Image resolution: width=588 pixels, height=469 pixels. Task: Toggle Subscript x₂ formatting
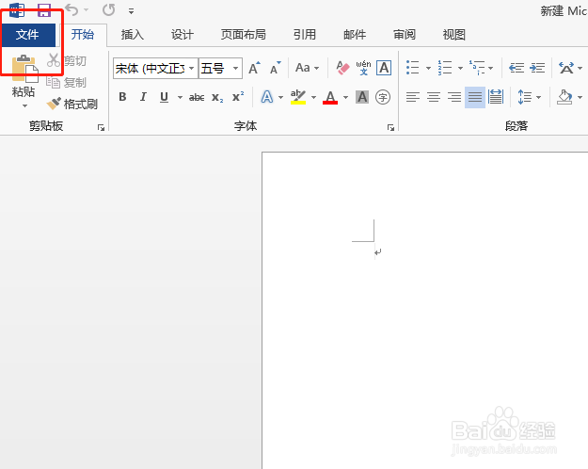pos(217,97)
